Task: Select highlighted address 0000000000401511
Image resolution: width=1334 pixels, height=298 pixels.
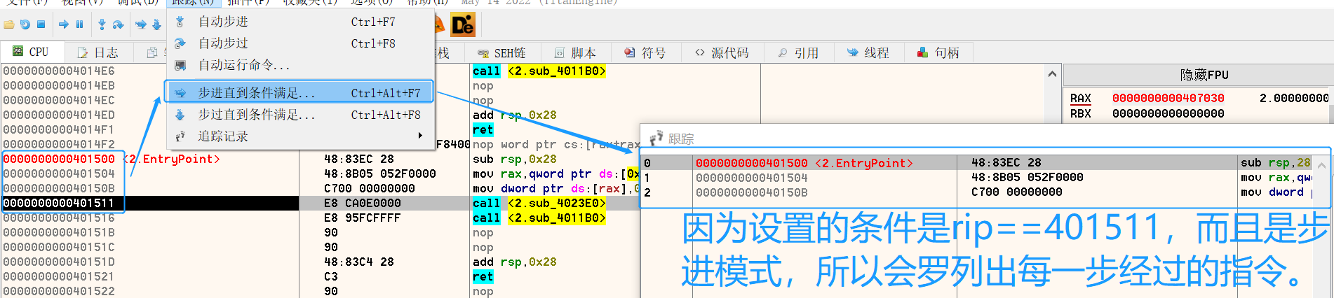Action: pyautogui.click(x=59, y=203)
